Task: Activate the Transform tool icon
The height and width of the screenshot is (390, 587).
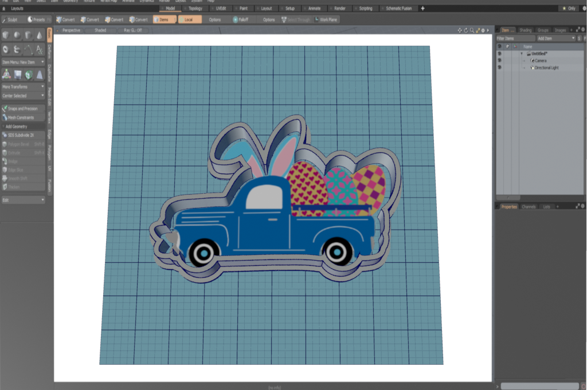Action: [x=6, y=74]
